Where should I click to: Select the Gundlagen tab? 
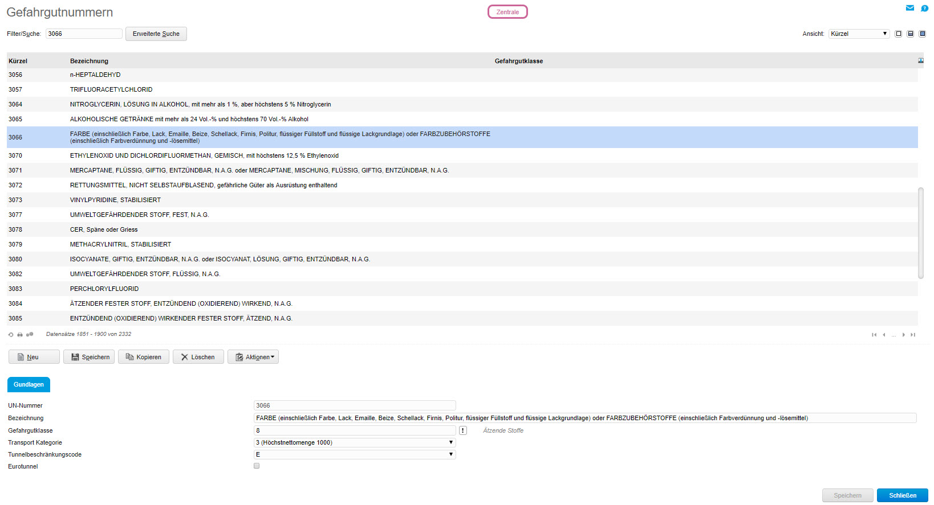29,385
